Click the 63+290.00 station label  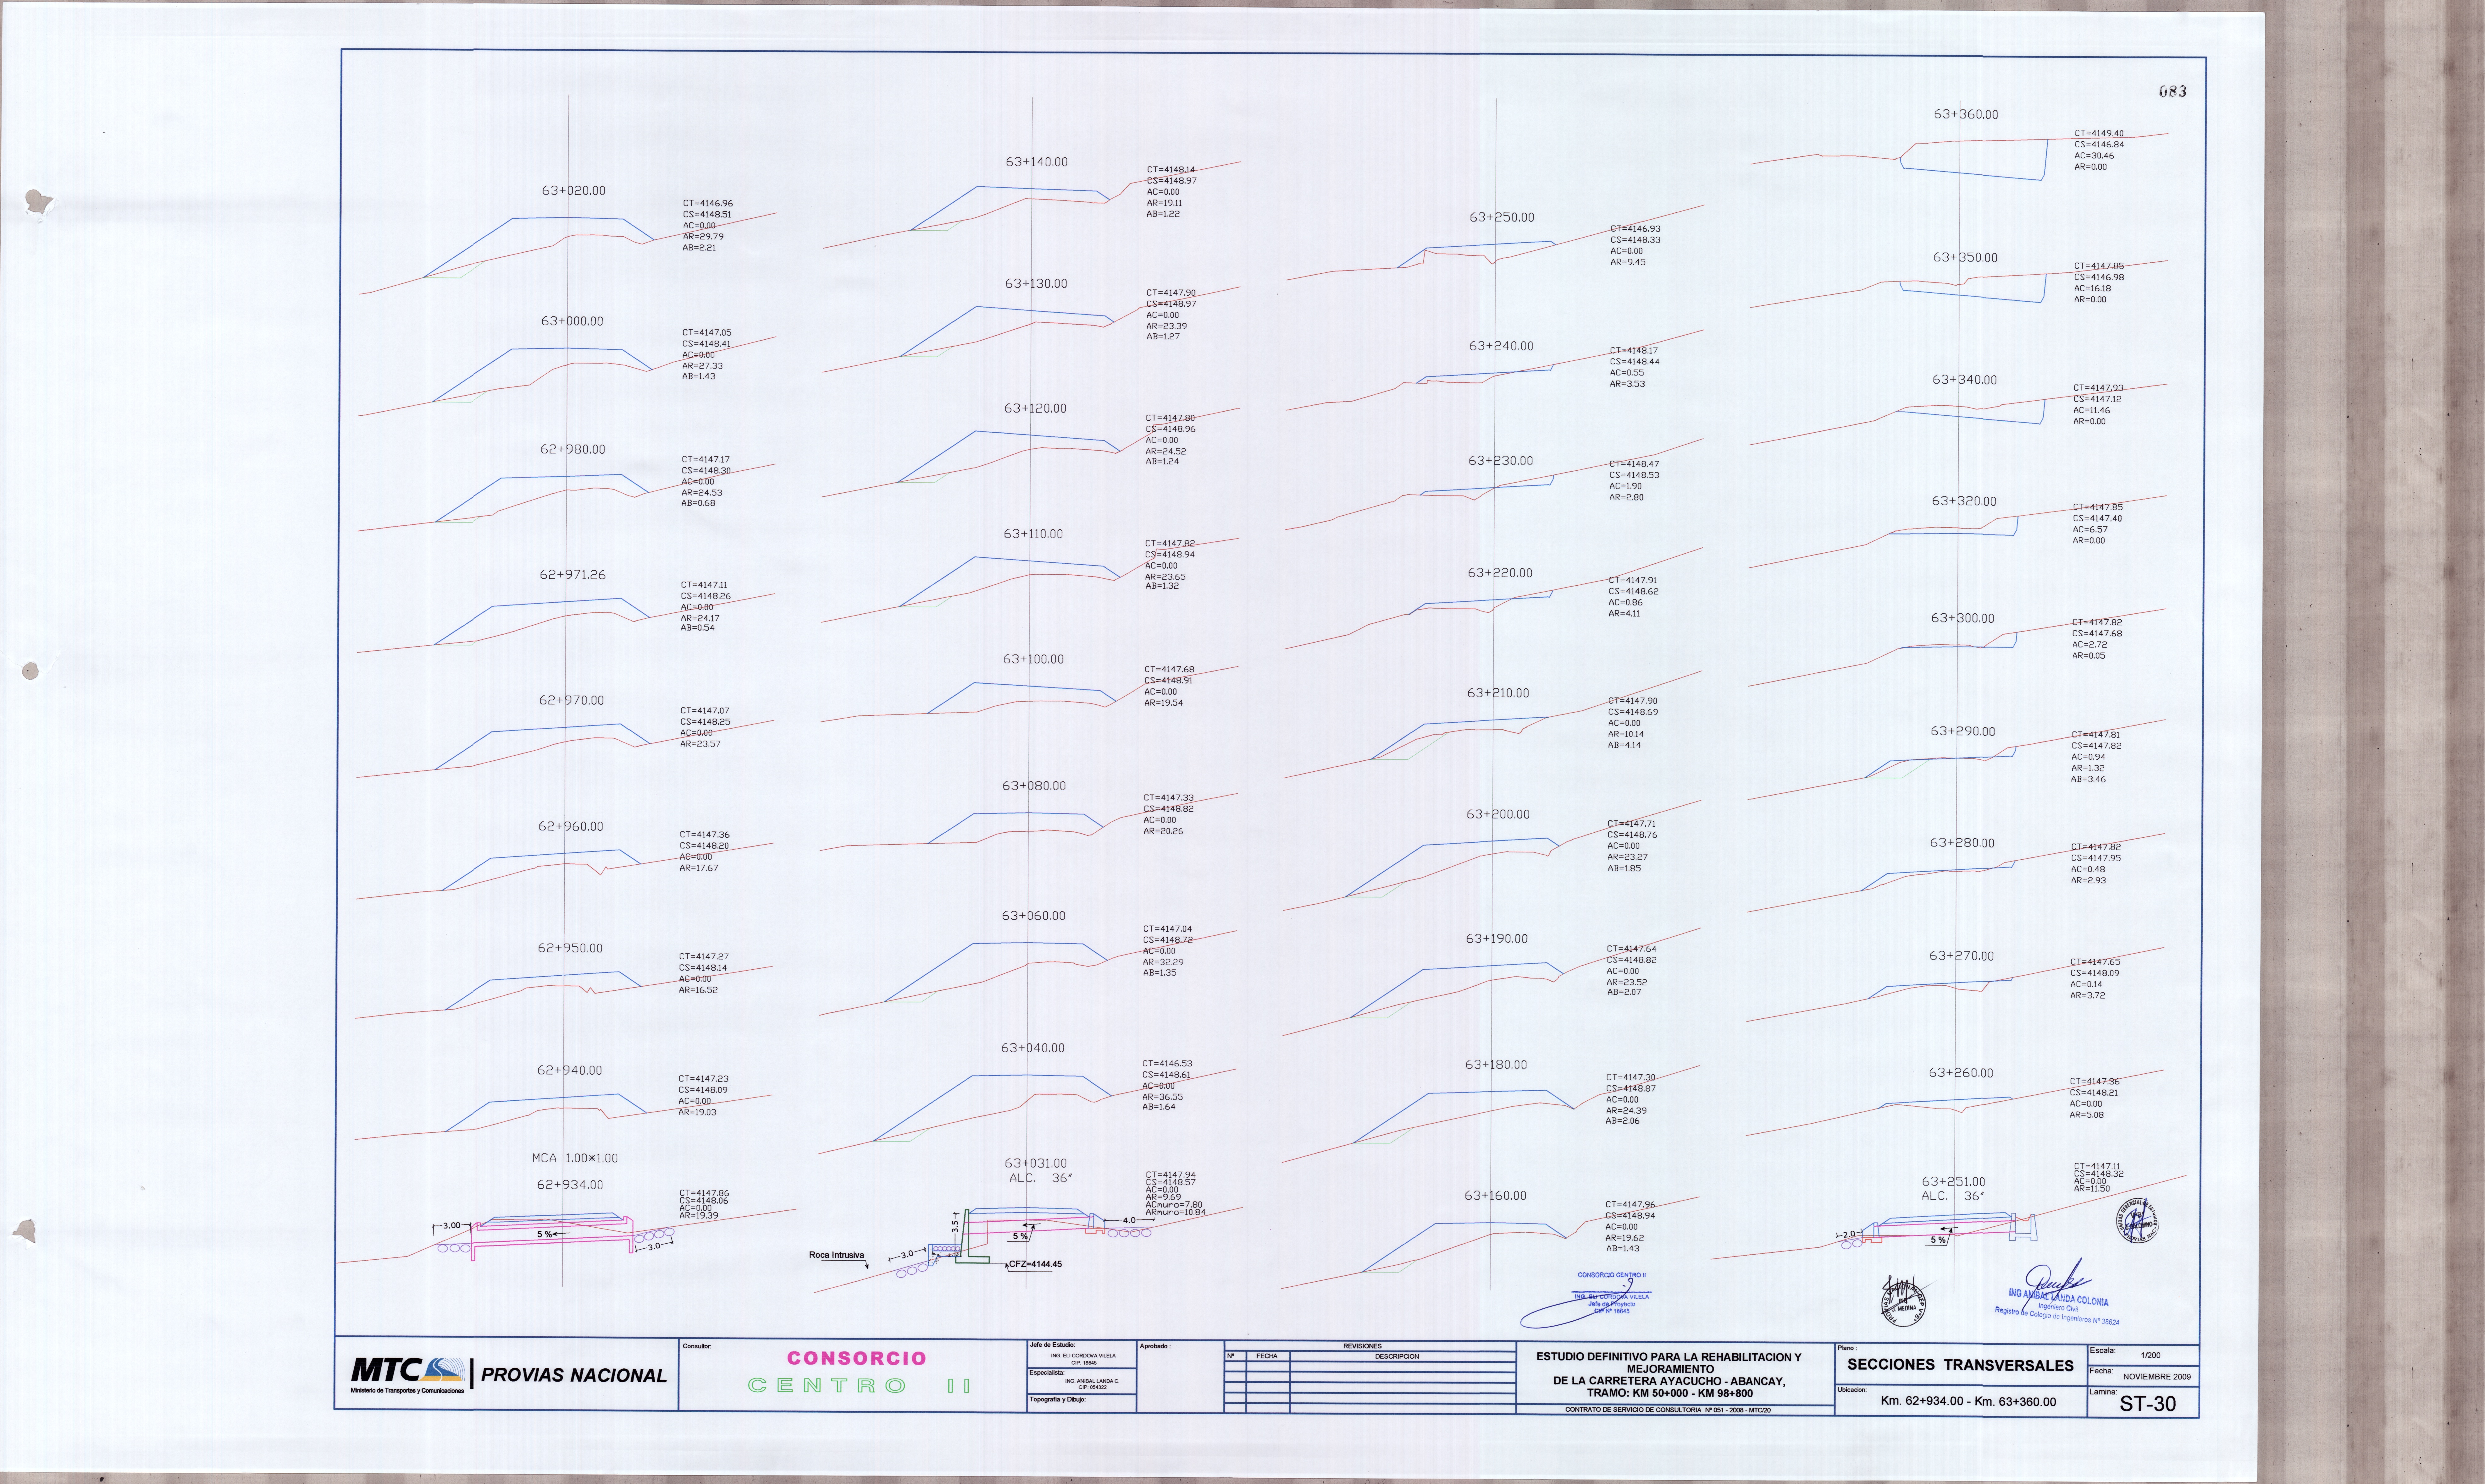tap(1963, 732)
